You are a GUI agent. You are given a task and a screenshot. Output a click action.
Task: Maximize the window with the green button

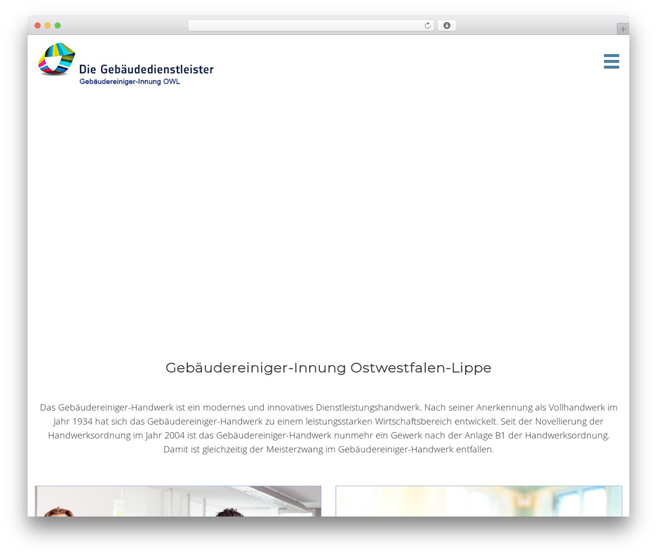(57, 26)
